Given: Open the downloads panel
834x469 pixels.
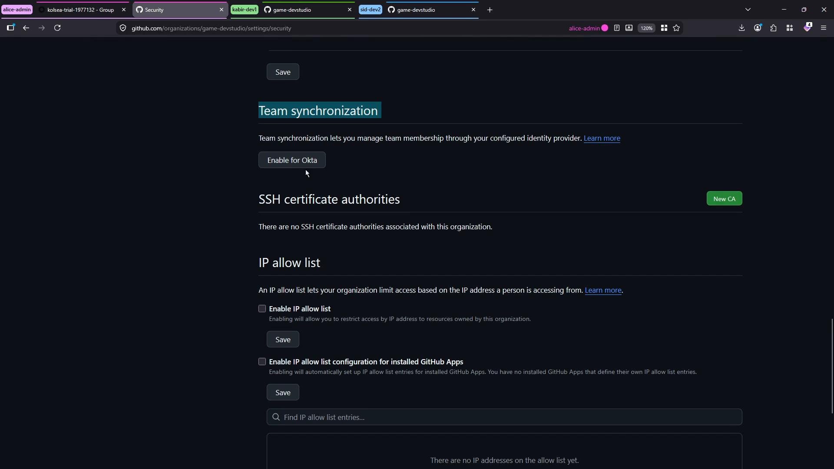Looking at the screenshot, I should point(741,28).
